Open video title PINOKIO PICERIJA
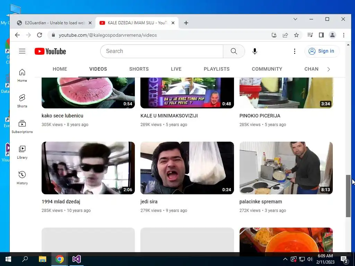The height and width of the screenshot is (266, 355). (260, 116)
